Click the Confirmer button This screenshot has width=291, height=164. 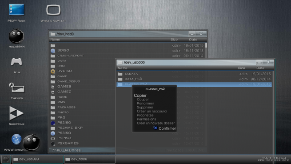pyautogui.click(x=165, y=128)
